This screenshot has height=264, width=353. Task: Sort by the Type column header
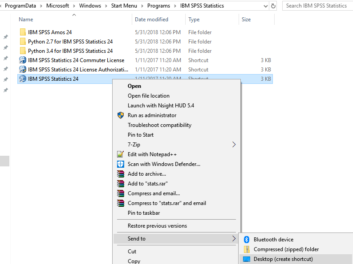click(x=194, y=20)
